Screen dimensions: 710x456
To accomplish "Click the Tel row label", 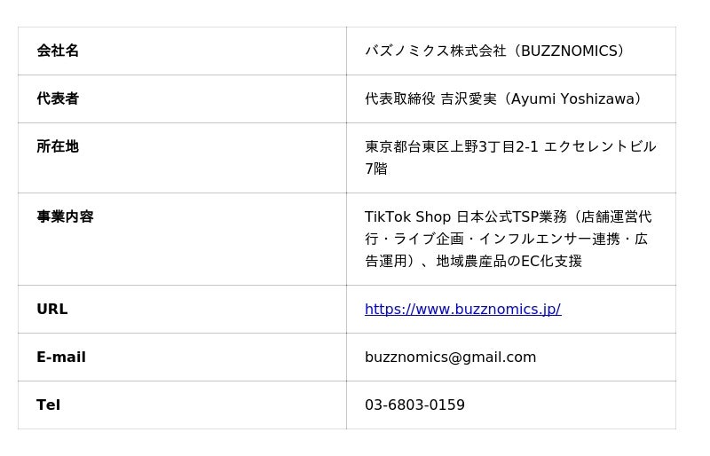I will pos(48,405).
